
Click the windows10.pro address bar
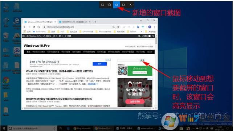[x=77, y=27]
